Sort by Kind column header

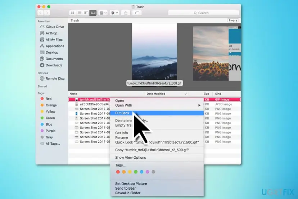pos(226,94)
